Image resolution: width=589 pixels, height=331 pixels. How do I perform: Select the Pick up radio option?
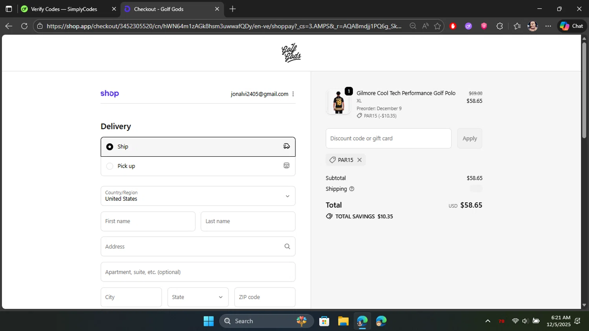[x=110, y=166]
